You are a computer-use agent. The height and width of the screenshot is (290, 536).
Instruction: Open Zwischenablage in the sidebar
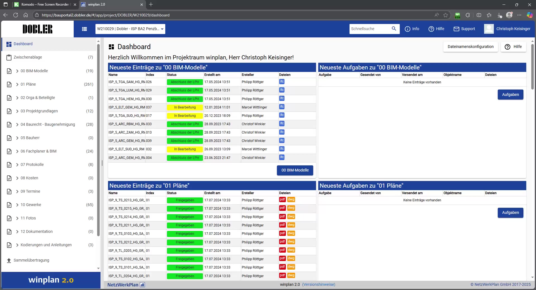click(49, 57)
